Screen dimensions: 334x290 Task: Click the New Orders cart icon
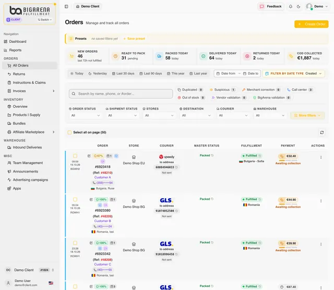pyautogui.click(x=72, y=56)
